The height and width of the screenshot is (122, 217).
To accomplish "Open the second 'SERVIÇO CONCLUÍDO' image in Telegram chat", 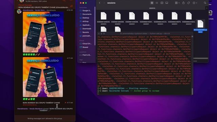I will [x=43, y=77].
